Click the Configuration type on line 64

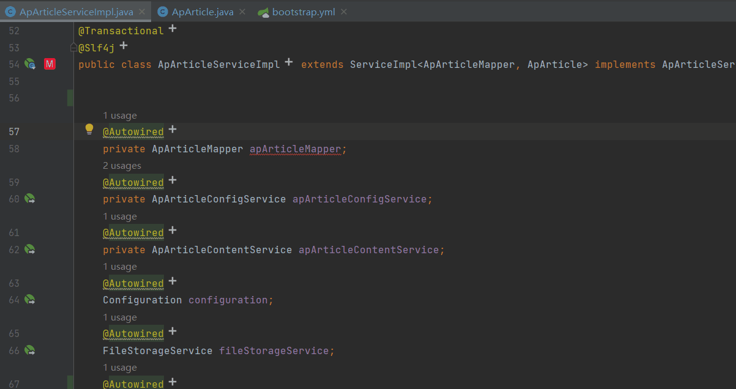143,300
